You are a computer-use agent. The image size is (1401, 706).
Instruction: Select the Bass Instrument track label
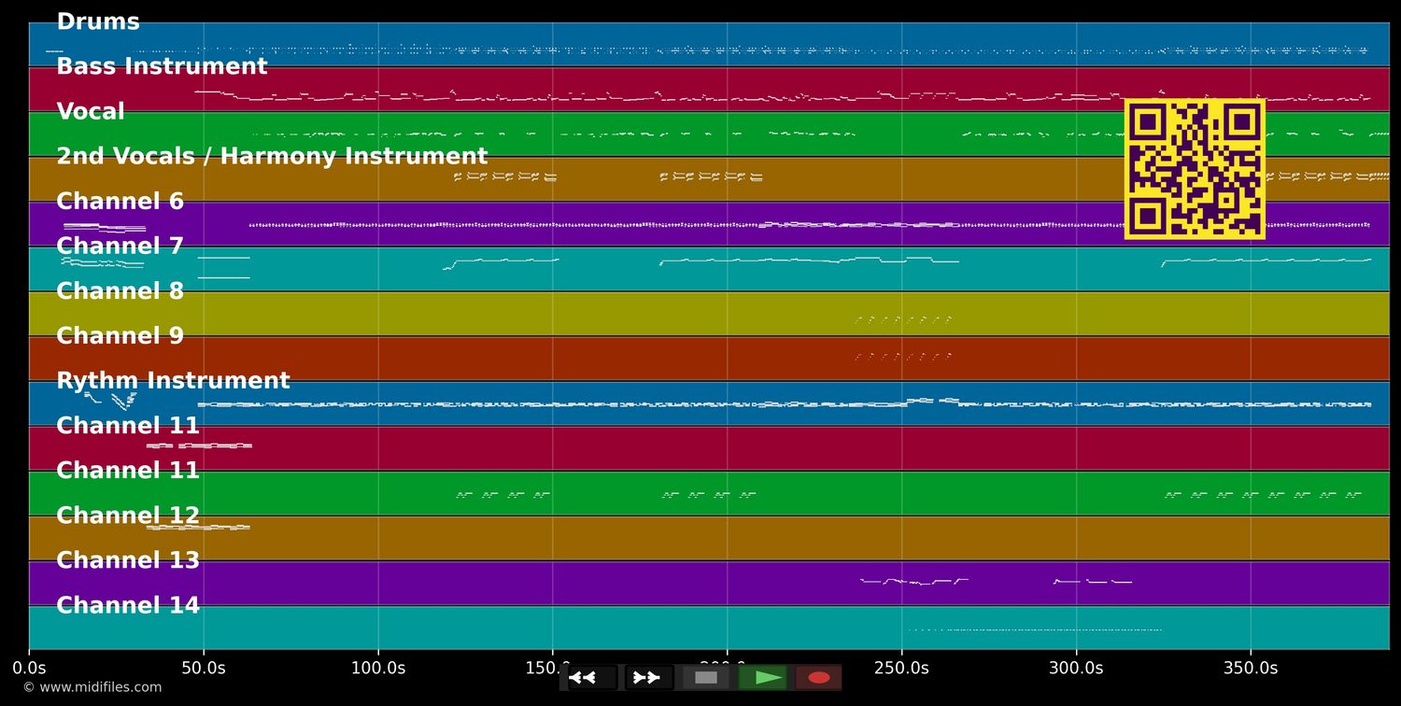(162, 66)
